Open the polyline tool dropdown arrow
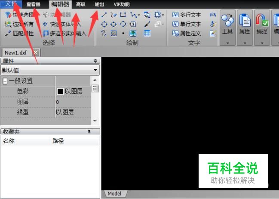This screenshot has width=279, height=199. pyautogui.click(x=139, y=15)
